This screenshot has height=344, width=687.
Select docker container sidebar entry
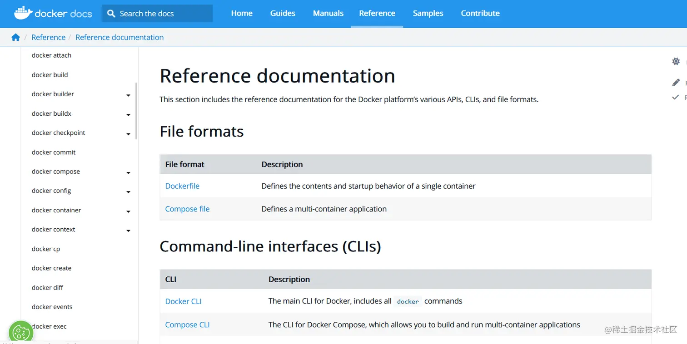[x=56, y=210]
